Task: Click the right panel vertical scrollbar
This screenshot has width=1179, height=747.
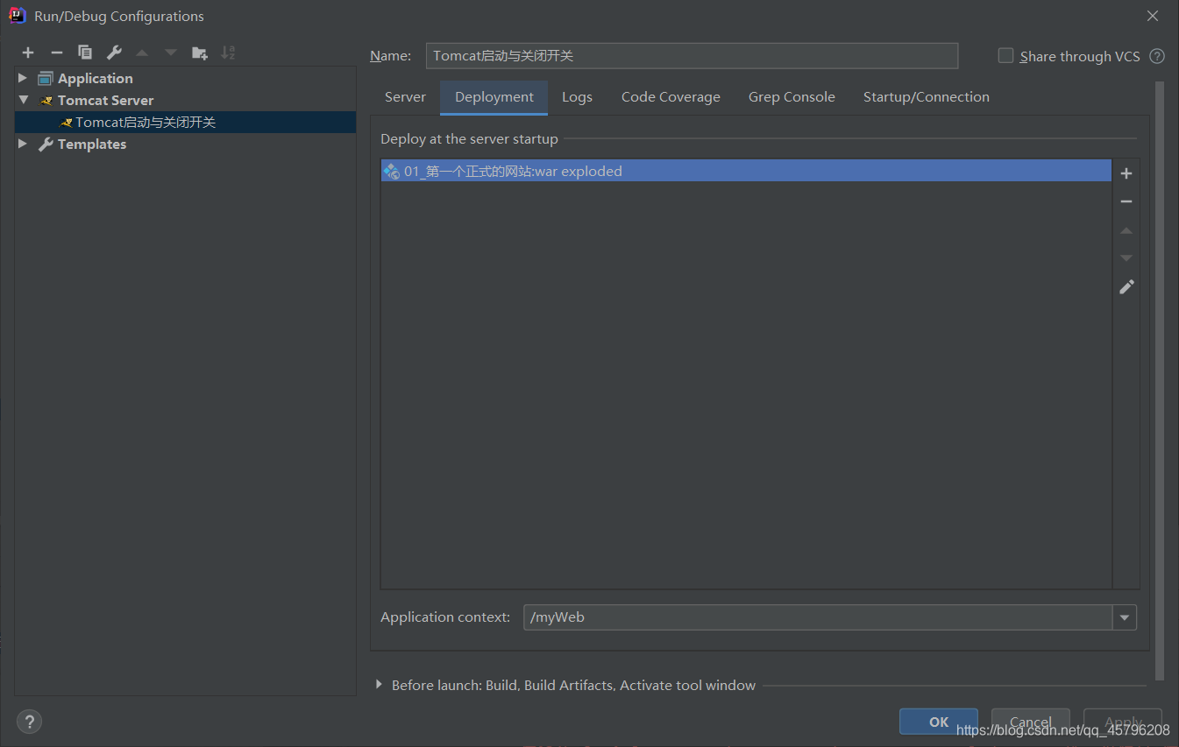Action: click(1161, 381)
